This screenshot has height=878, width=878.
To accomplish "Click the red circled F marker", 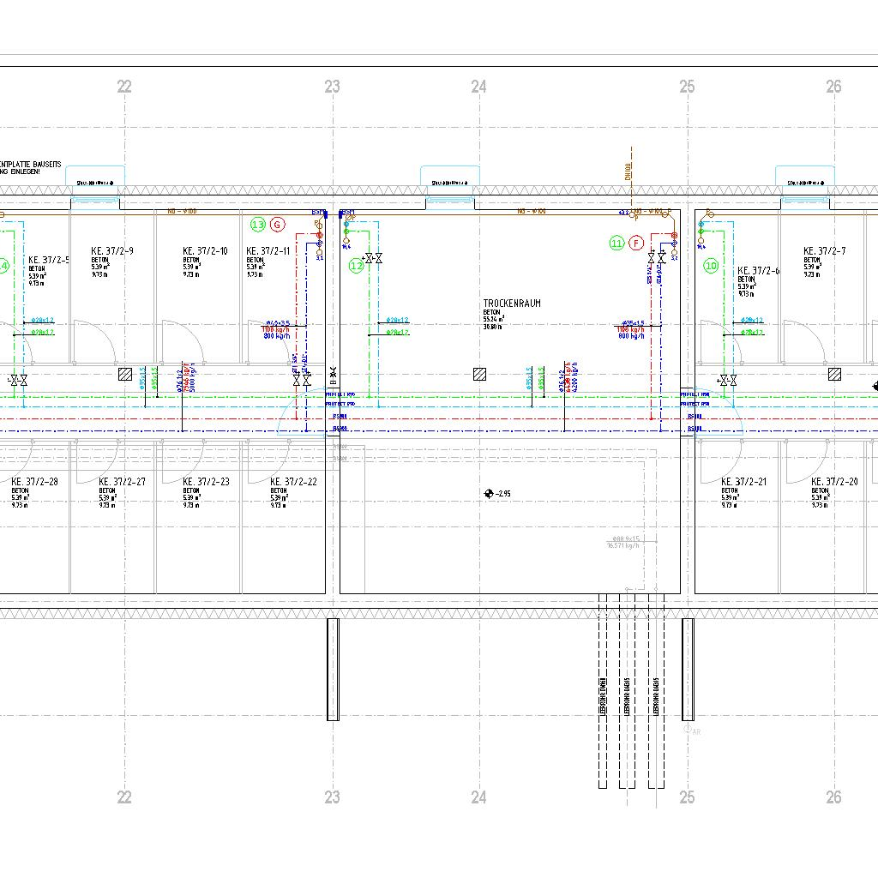I will (636, 244).
